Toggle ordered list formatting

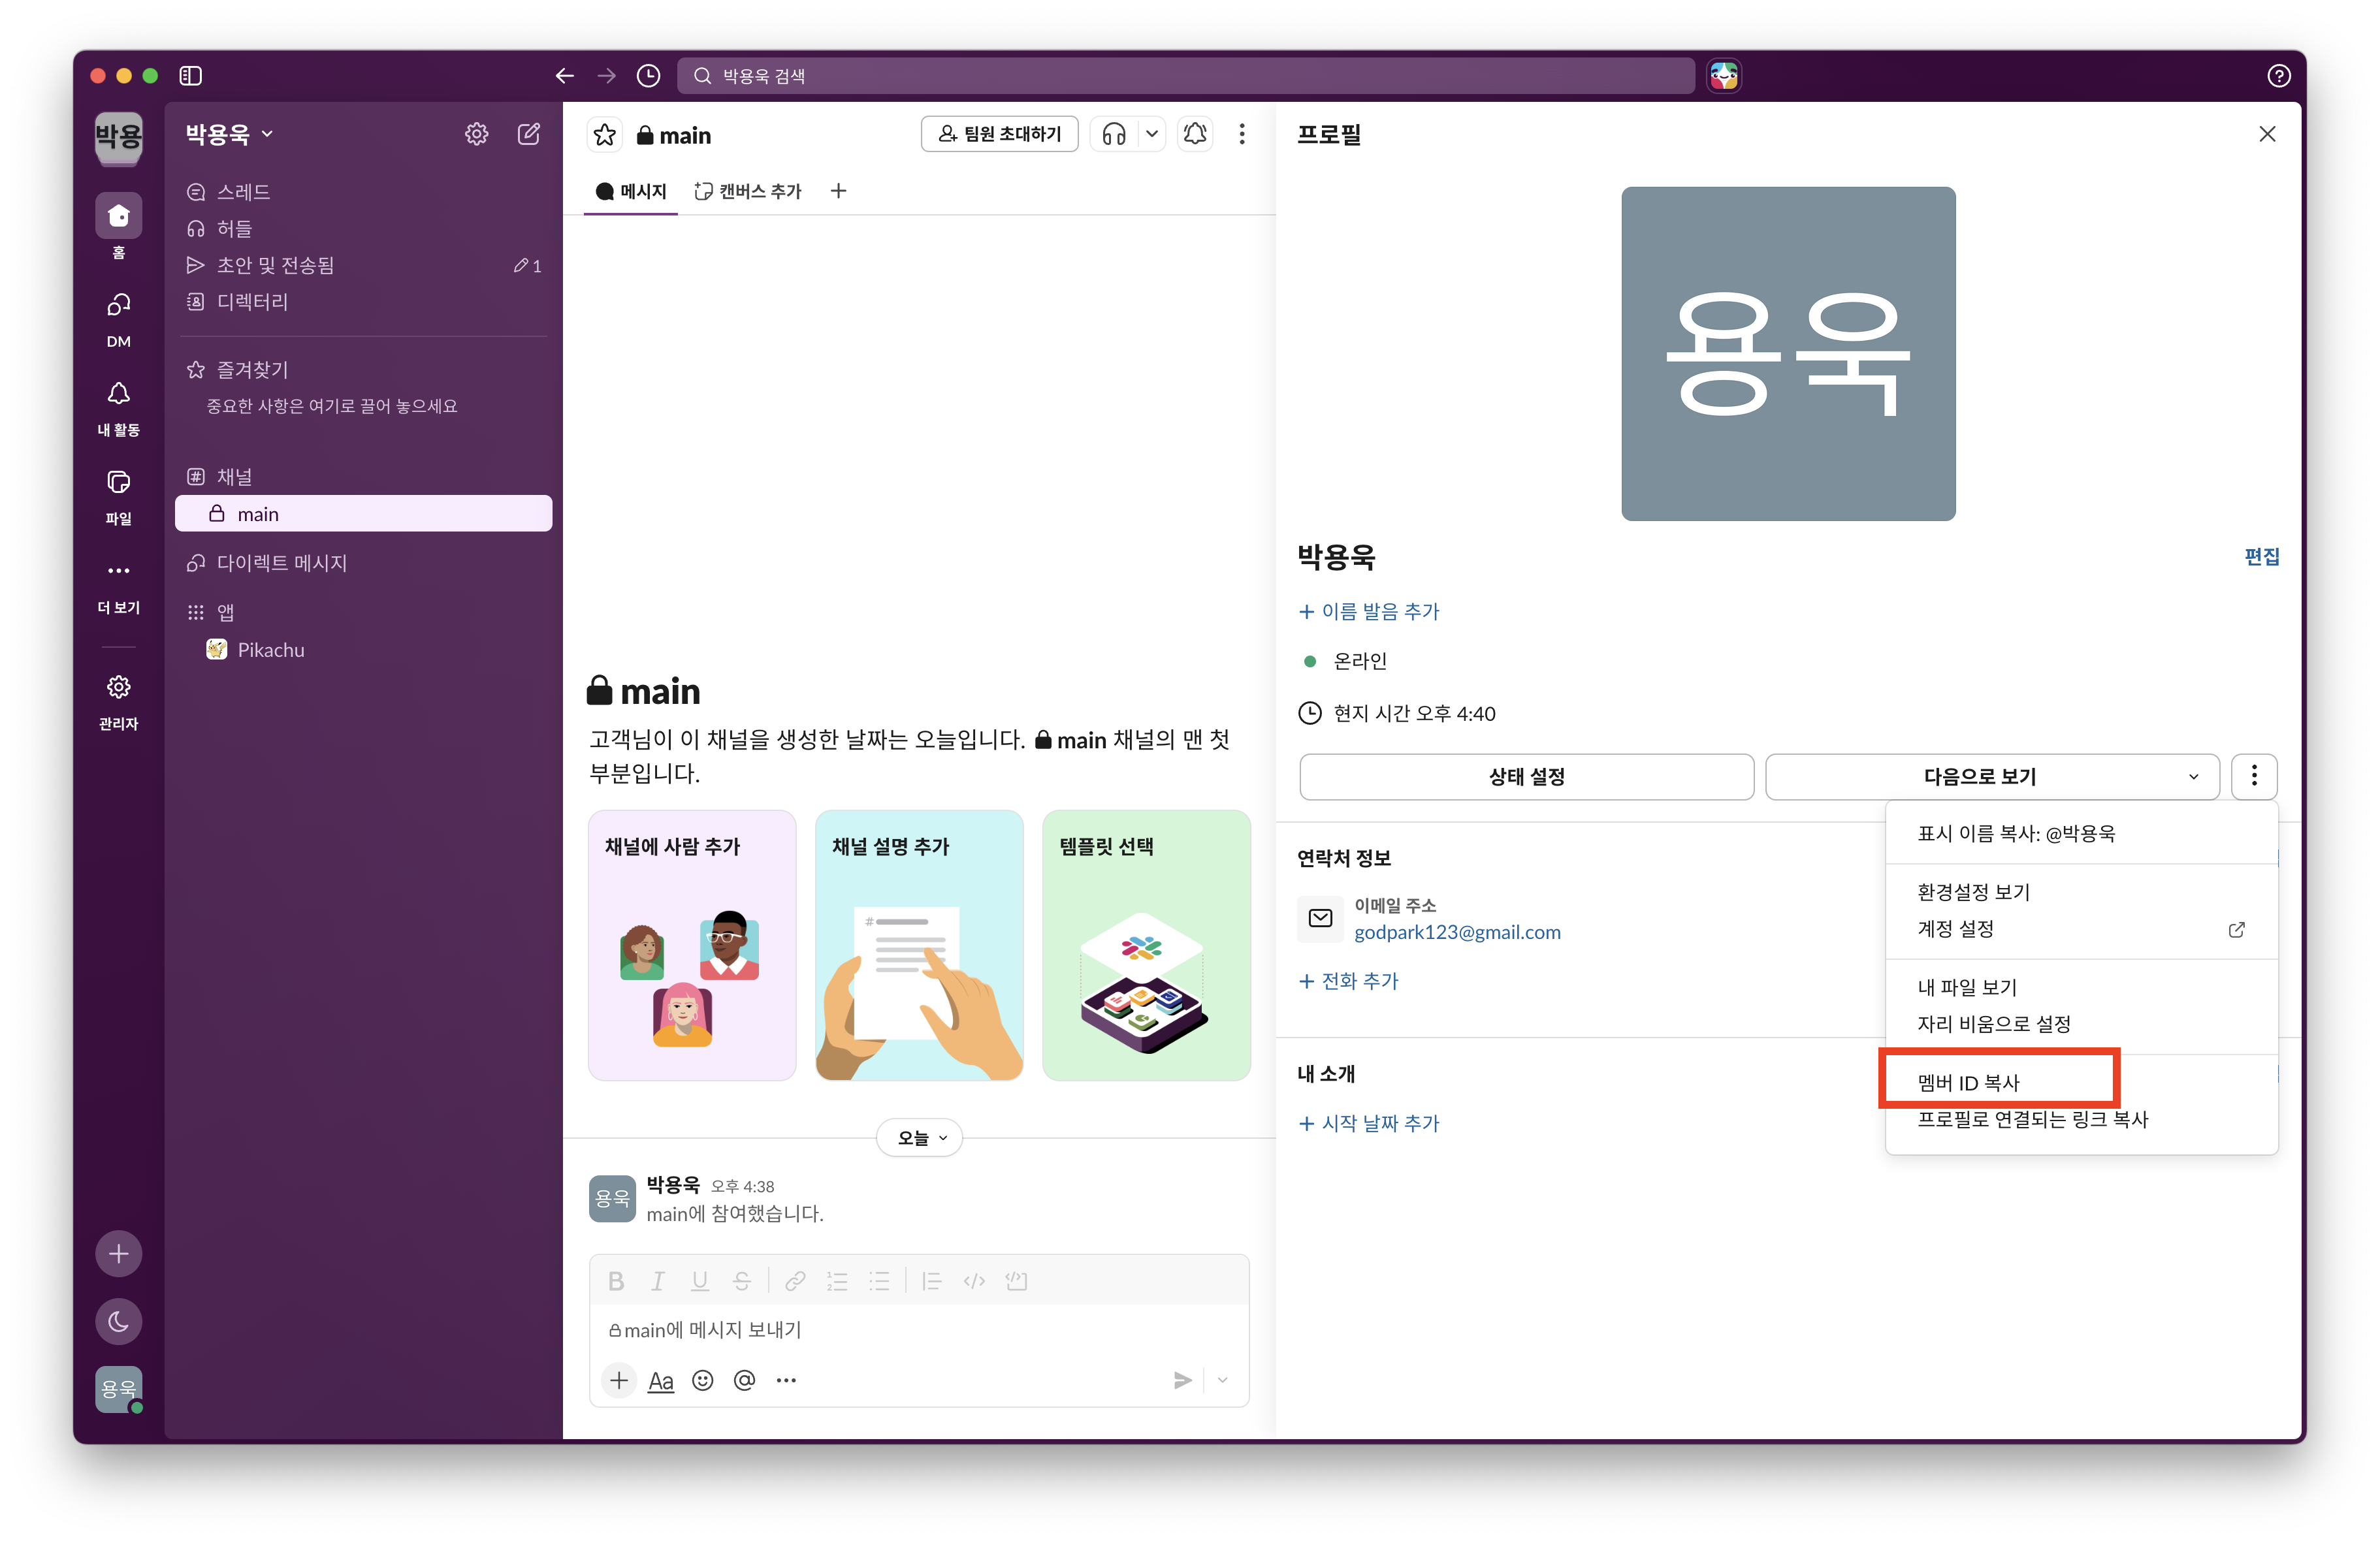pyautogui.click(x=837, y=1281)
